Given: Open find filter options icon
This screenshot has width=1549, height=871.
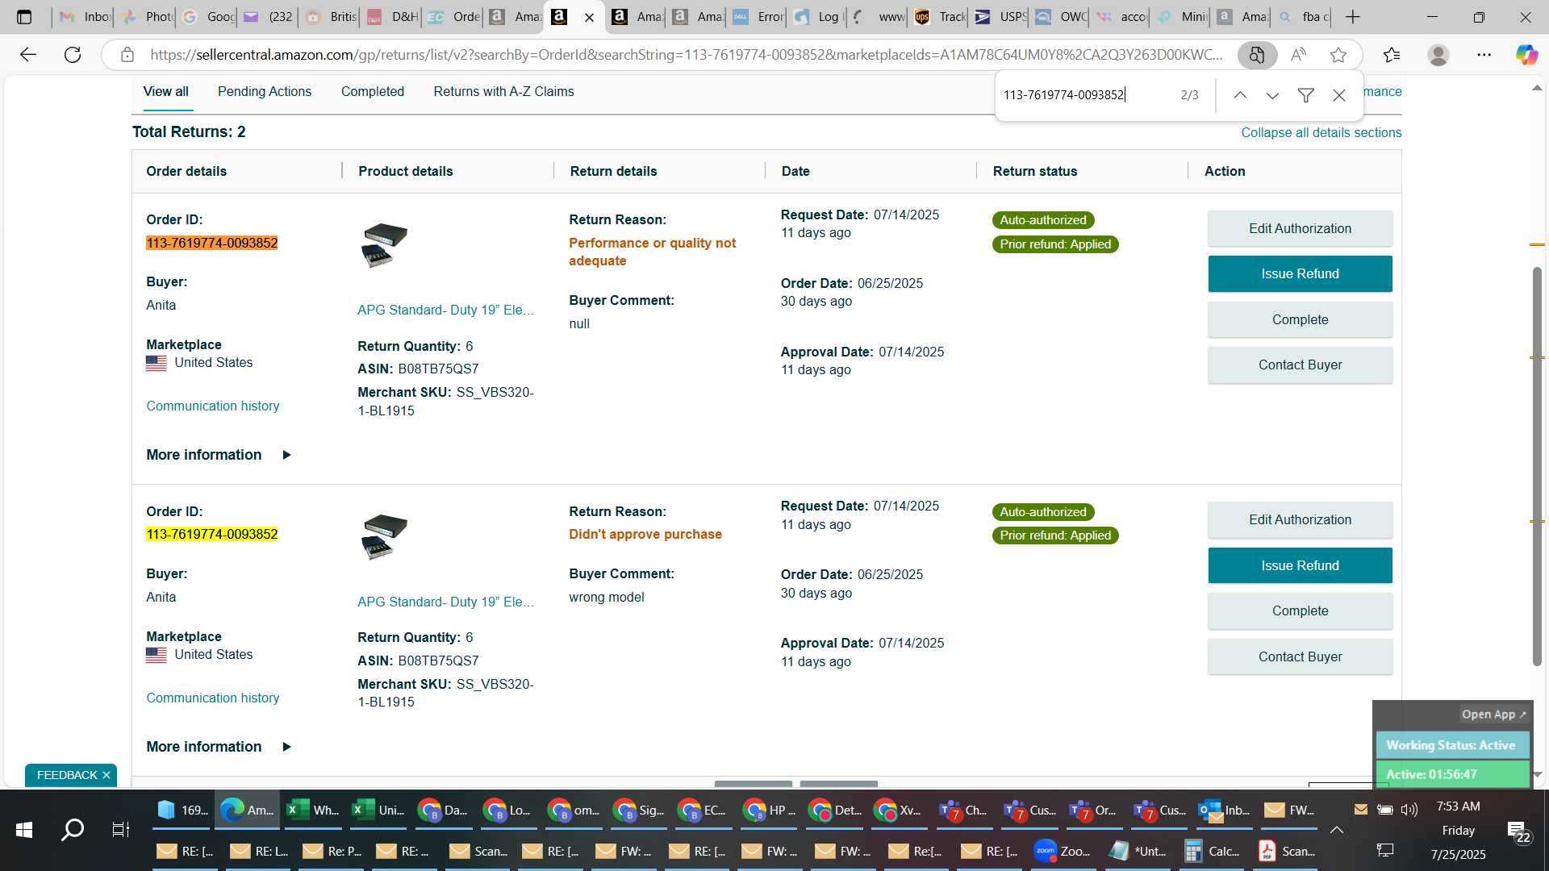Looking at the screenshot, I should (1305, 95).
